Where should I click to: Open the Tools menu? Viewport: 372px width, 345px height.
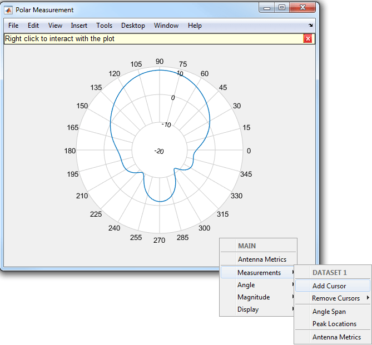(x=104, y=26)
